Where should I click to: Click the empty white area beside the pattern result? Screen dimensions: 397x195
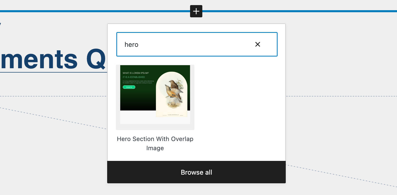[x=237, y=107]
